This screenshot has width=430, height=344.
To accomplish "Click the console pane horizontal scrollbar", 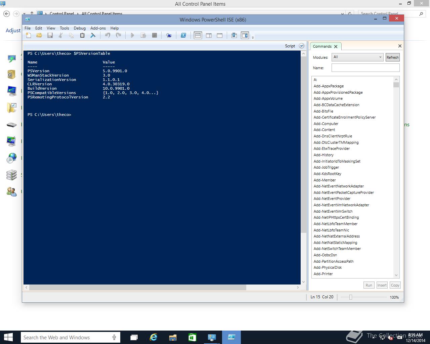I will point(138,288).
